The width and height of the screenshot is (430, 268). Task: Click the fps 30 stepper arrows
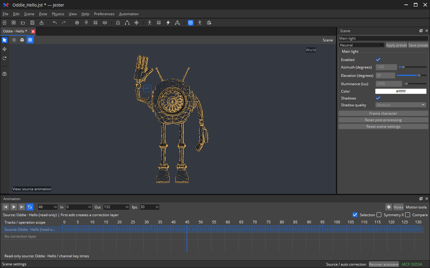click(157, 207)
